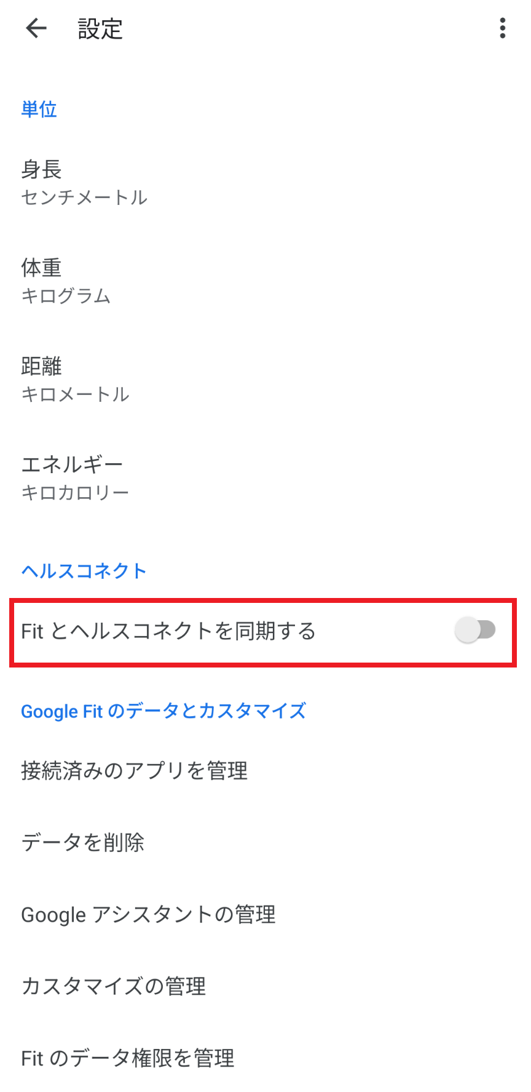Click the 設定 page title
The height and width of the screenshot is (1092, 531).
pyautogui.click(x=100, y=29)
